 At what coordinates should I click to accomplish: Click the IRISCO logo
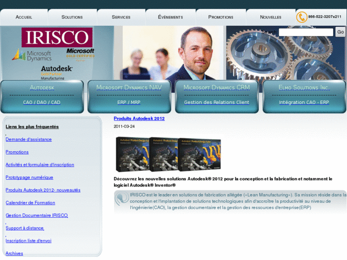tap(57, 37)
